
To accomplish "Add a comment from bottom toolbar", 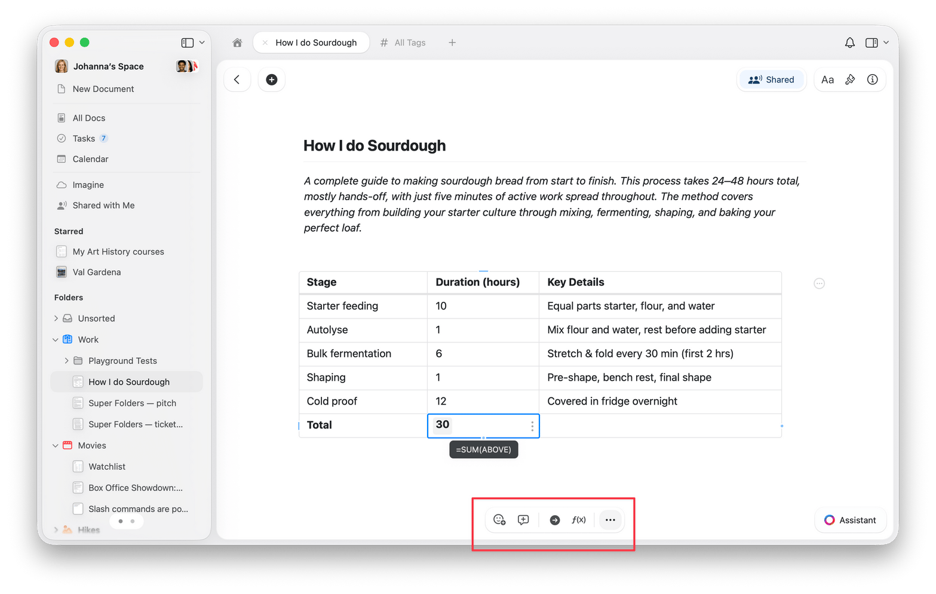I will [x=524, y=520].
